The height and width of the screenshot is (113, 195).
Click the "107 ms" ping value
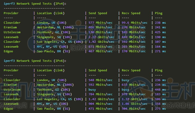click(160, 42)
